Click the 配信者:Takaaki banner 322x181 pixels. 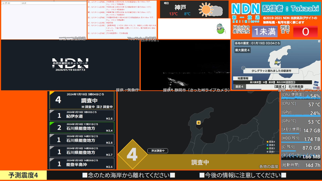pyautogui.click(x=291, y=8)
